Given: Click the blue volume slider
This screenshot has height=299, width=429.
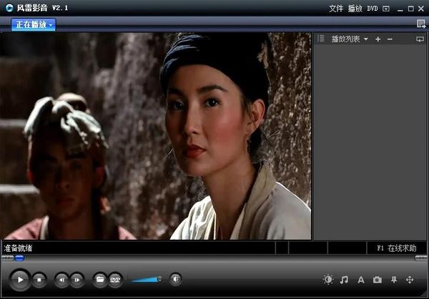Looking at the screenshot, I should 147,280.
